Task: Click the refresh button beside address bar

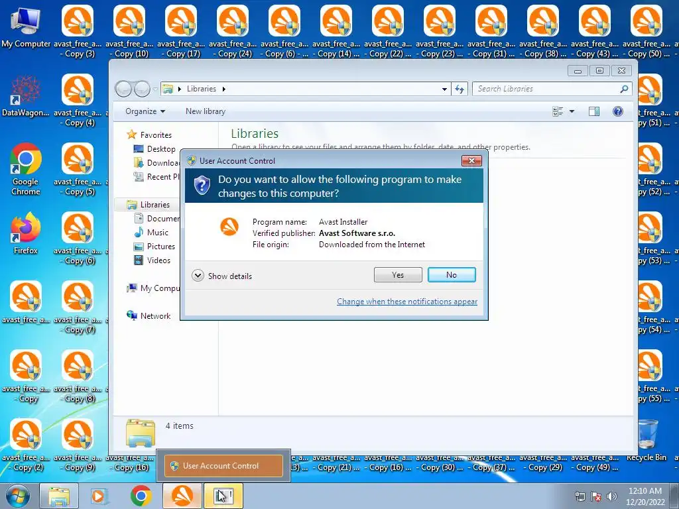Action: [460, 89]
